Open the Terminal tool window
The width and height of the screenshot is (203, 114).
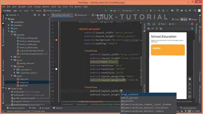pos(58,108)
